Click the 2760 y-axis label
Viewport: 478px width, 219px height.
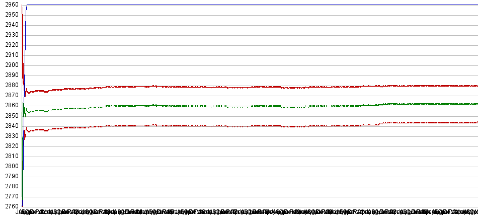10,206
